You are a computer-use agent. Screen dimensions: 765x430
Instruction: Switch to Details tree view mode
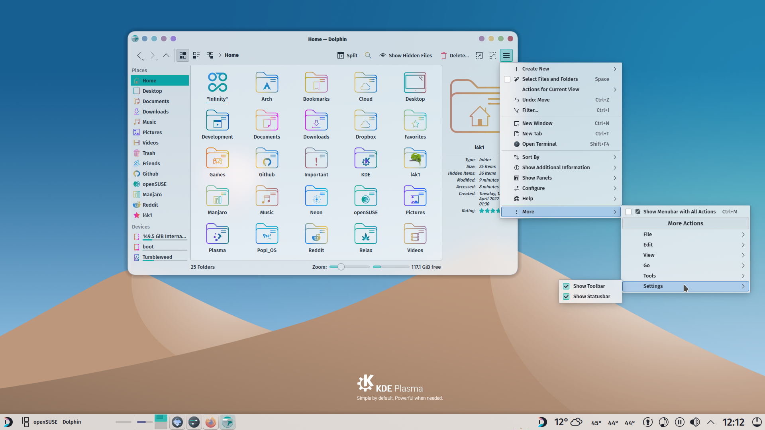click(210, 55)
